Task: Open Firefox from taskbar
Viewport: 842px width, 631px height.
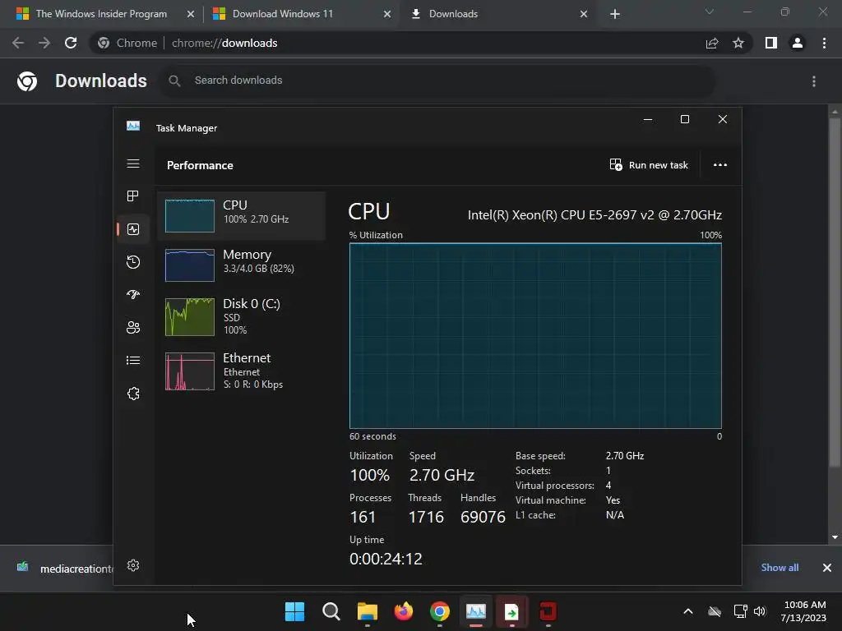Action: click(403, 611)
